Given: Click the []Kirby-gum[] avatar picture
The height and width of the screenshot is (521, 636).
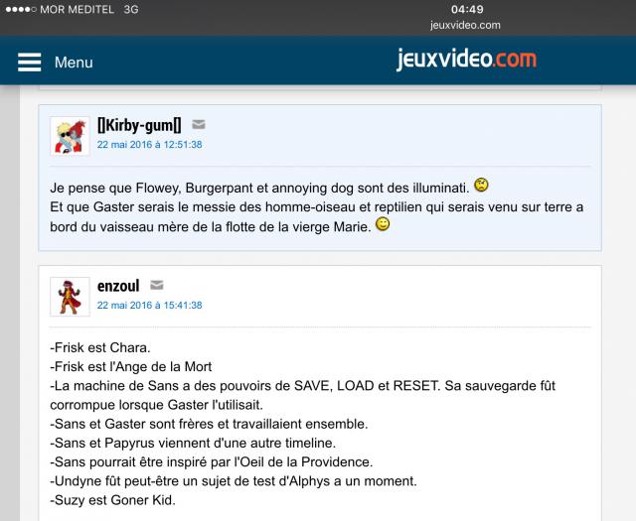Looking at the screenshot, I should click(x=70, y=136).
